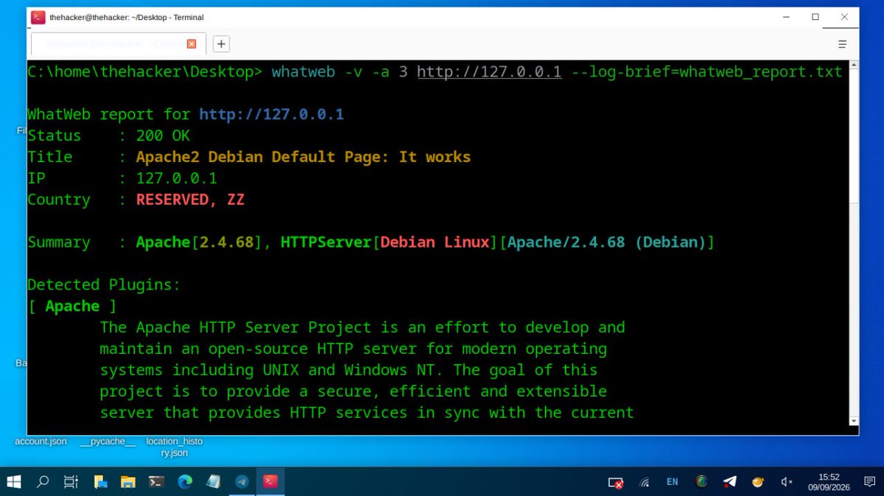Open the Wi-Fi network tray icon
This screenshot has width=884, height=496.
point(645,483)
